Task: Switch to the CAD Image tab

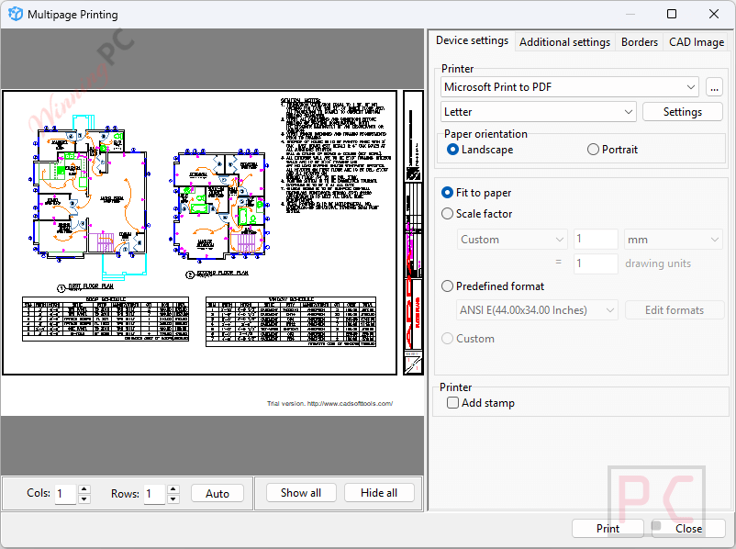Action: pyautogui.click(x=697, y=42)
